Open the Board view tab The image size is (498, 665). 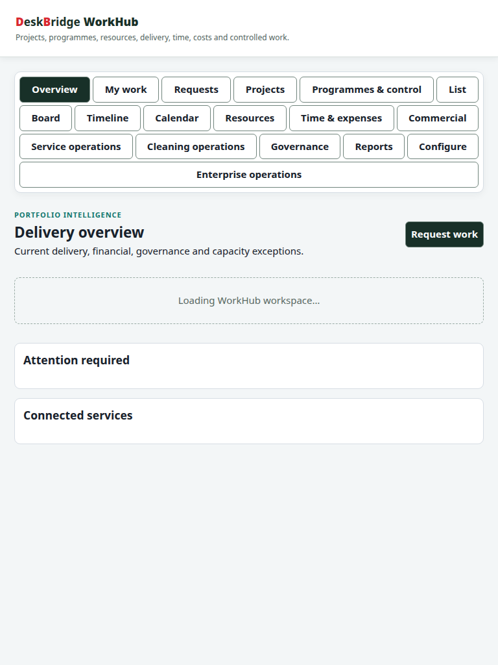[46, 118]
